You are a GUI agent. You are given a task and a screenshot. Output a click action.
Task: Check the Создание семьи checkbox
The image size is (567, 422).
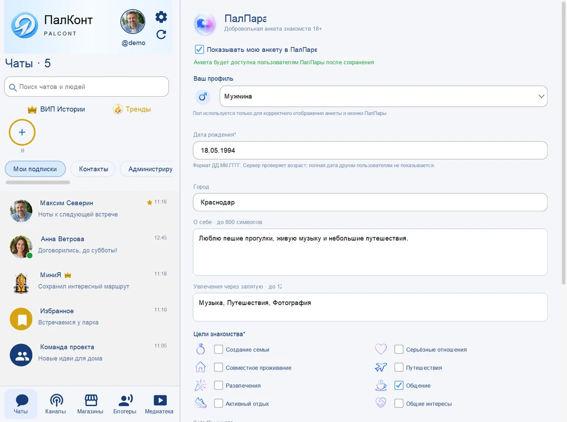(x=219, y=350)
